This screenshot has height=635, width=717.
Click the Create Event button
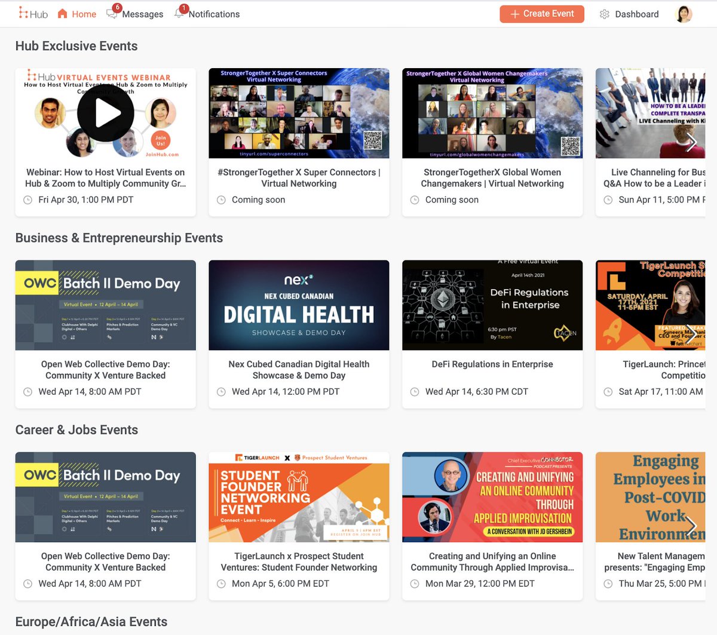(542, 14)
